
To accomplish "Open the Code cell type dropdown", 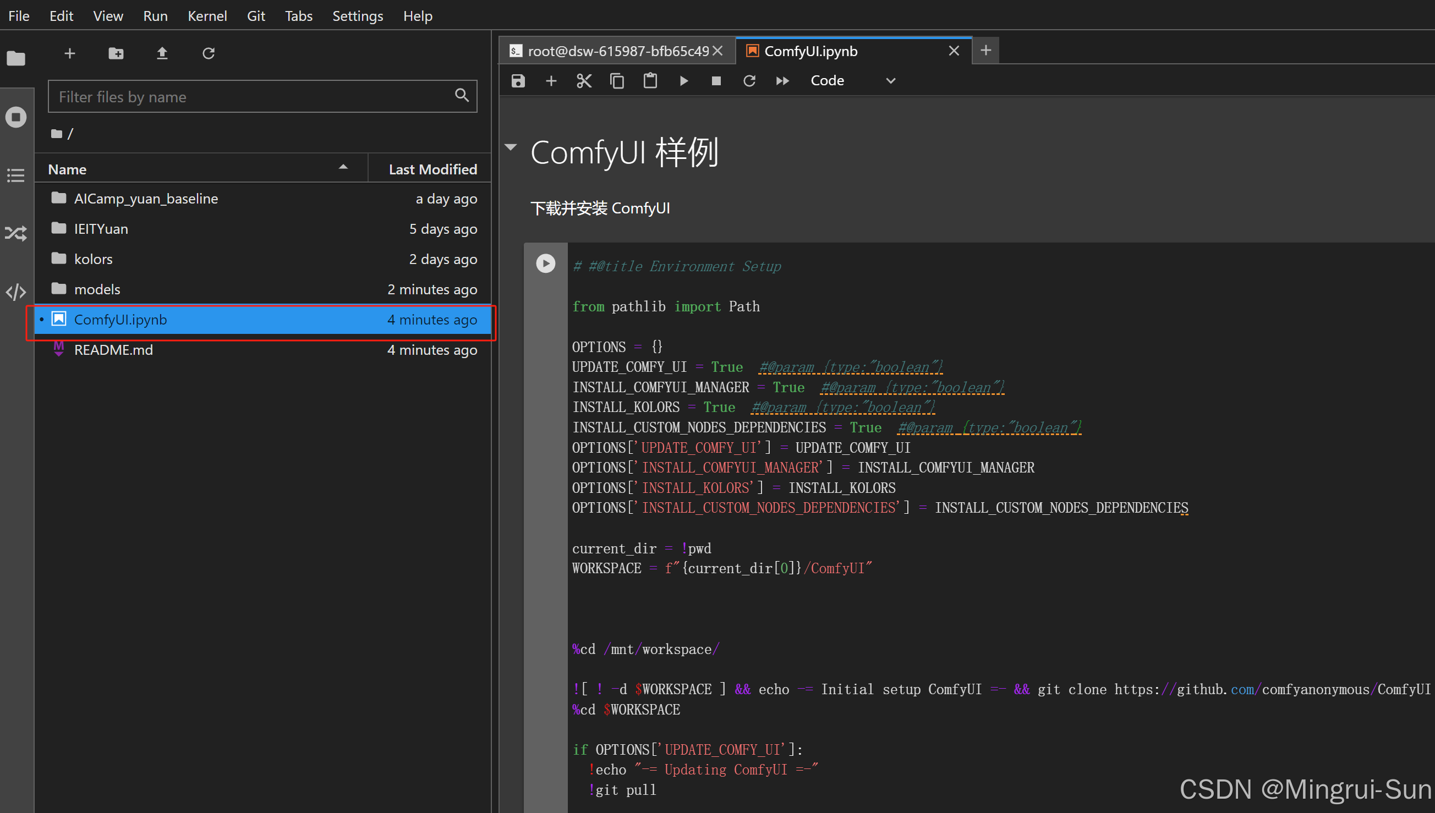I will click(x=852, y=81).
